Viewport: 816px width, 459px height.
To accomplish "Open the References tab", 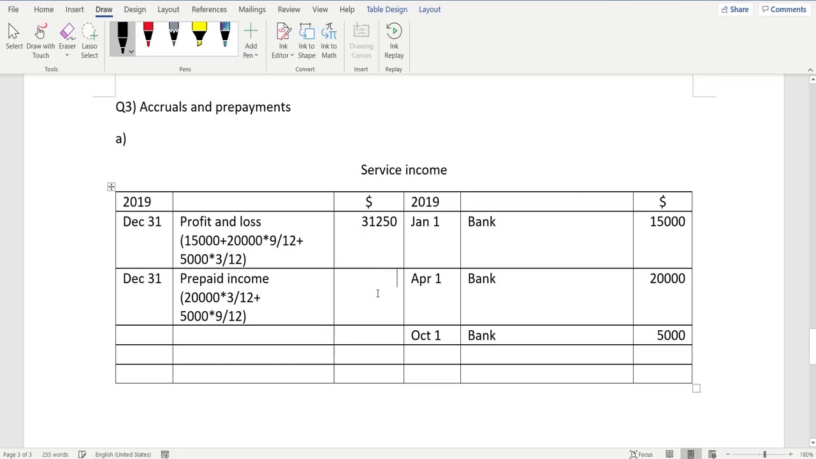I will (209, 10).
